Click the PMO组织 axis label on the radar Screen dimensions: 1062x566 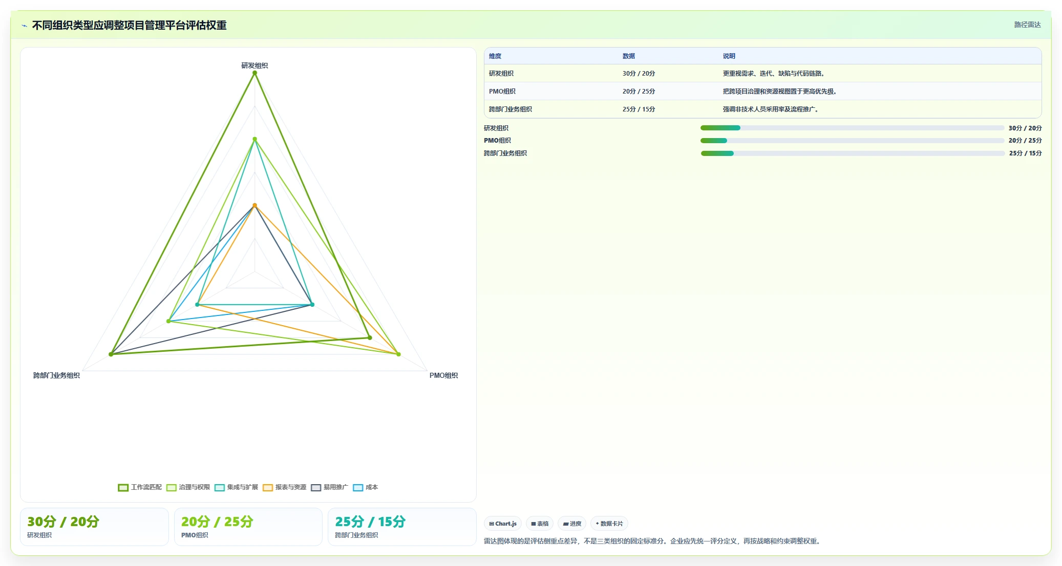tap(443, 375)
